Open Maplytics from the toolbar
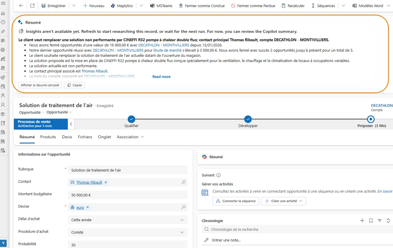Image resolution: width=393 pixels, height=248 pixels. point(122,6)
